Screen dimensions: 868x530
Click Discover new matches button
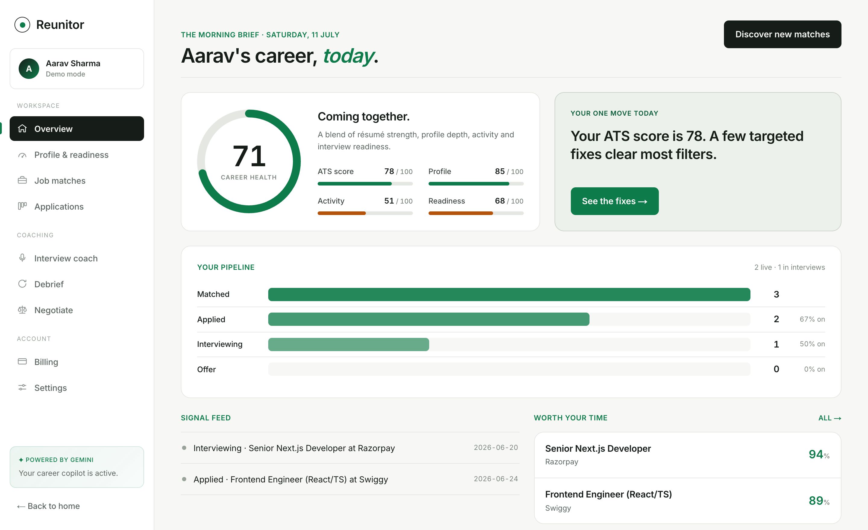click(782, 34)
